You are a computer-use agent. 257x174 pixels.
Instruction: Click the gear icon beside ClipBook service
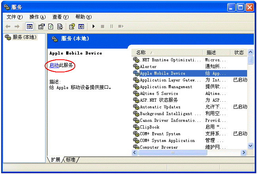point(136,127)
